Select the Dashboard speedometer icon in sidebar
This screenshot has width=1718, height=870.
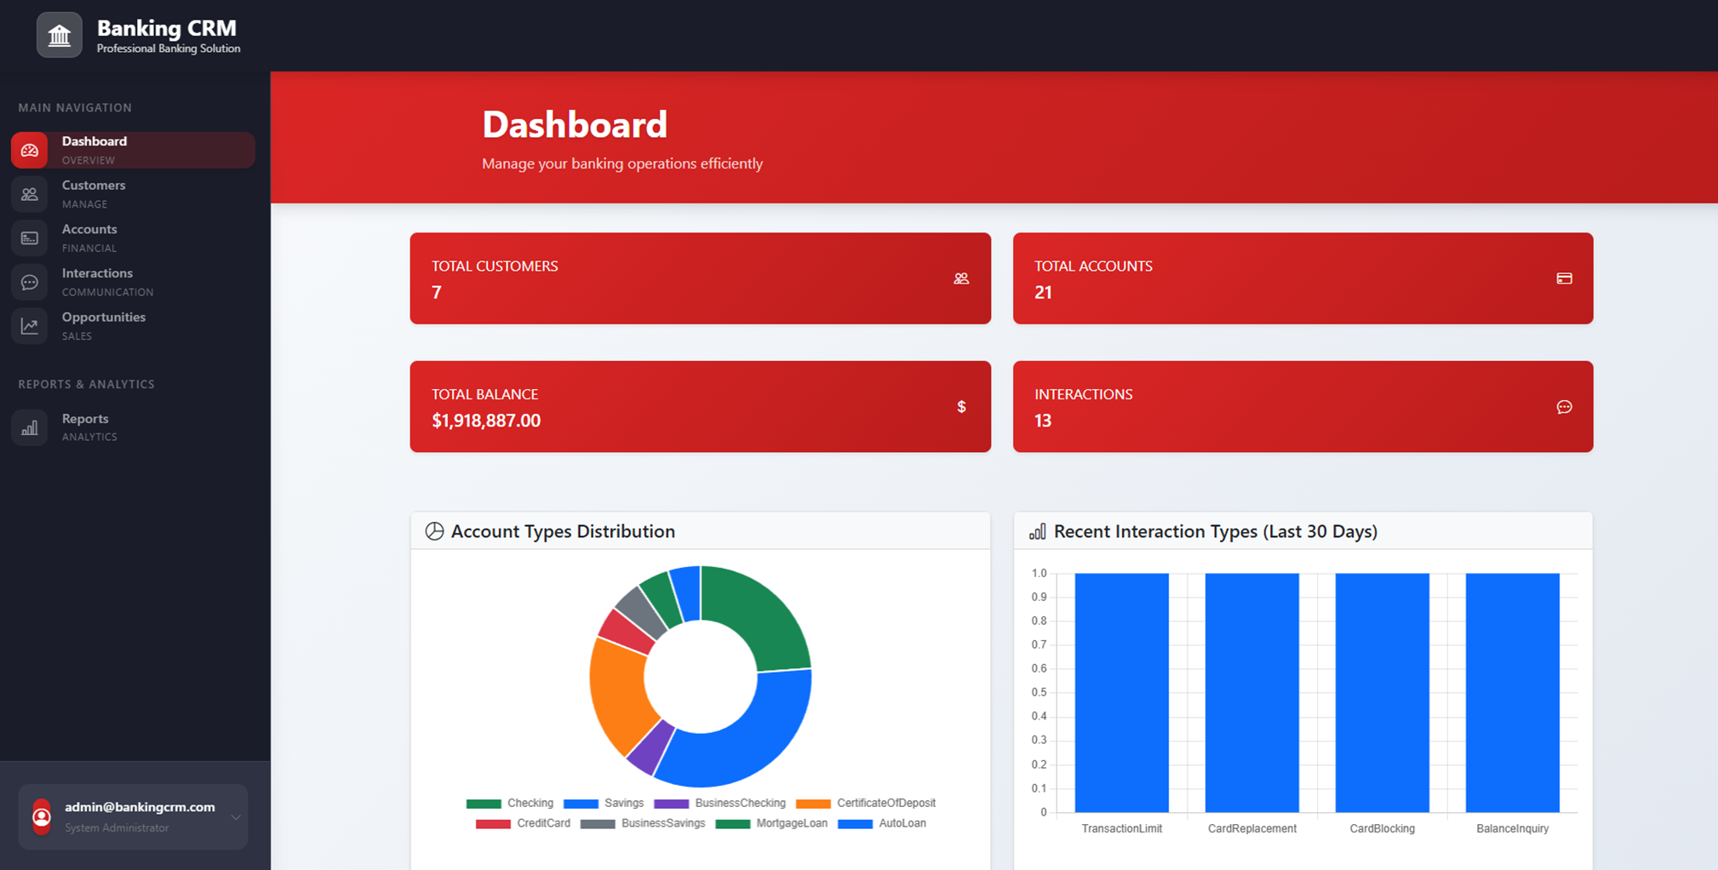tap(30, 150)
